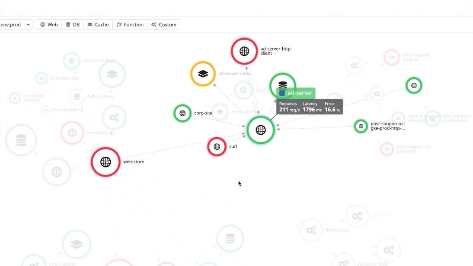This screenshot has height=266, width=473.
Task: Click the "1796 ms" latency value
Action: pyautogui.click(x=312, y=110)
